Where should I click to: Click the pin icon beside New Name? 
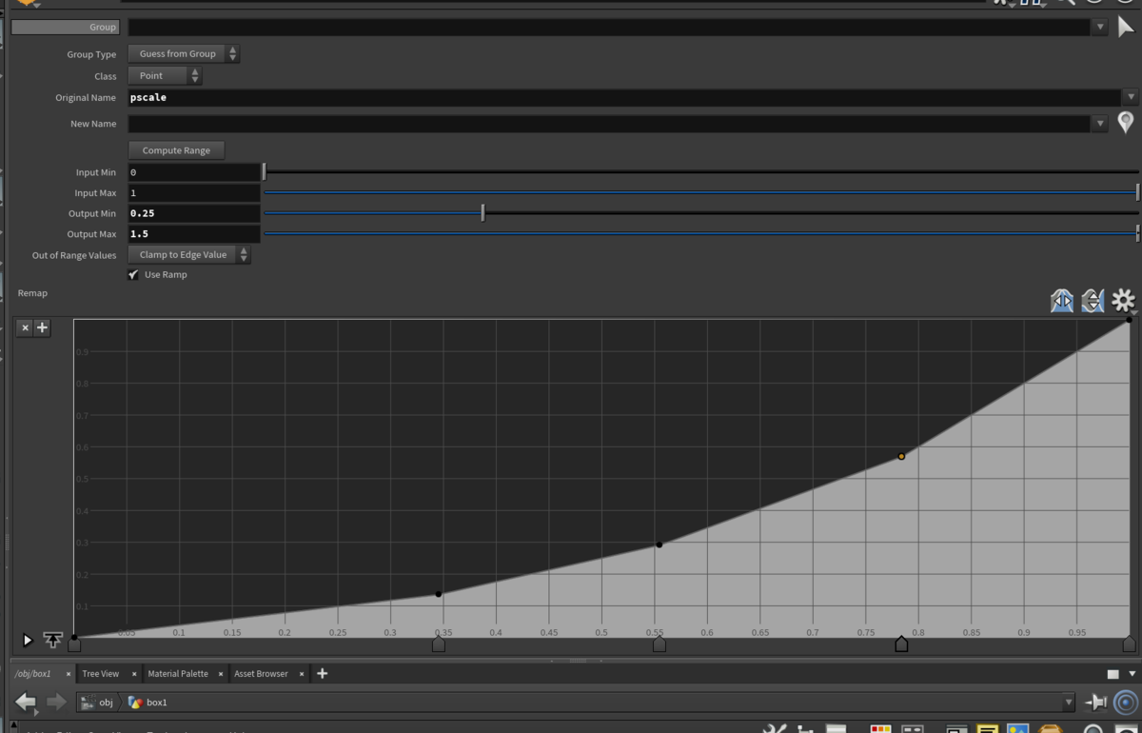1126,122
